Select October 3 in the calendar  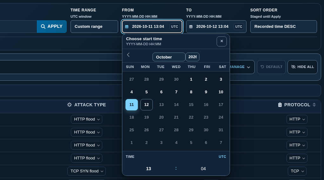point(221,79)
